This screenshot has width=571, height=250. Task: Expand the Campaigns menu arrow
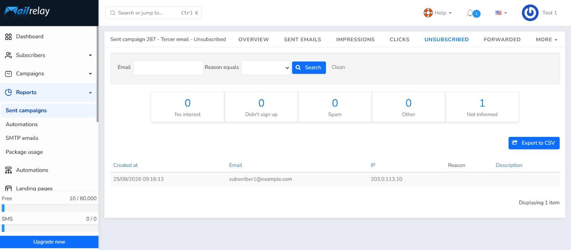tap(90, 74)
